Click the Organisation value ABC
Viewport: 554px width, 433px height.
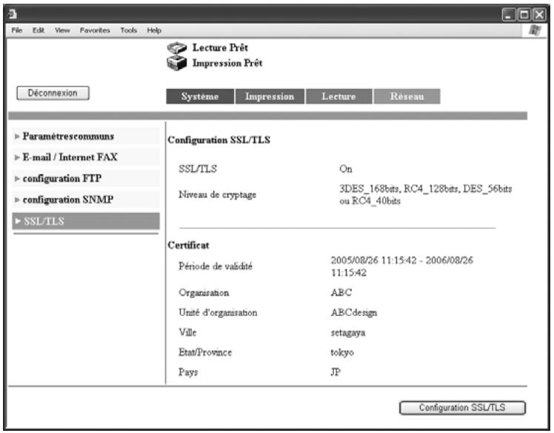(x=341, y=293)
